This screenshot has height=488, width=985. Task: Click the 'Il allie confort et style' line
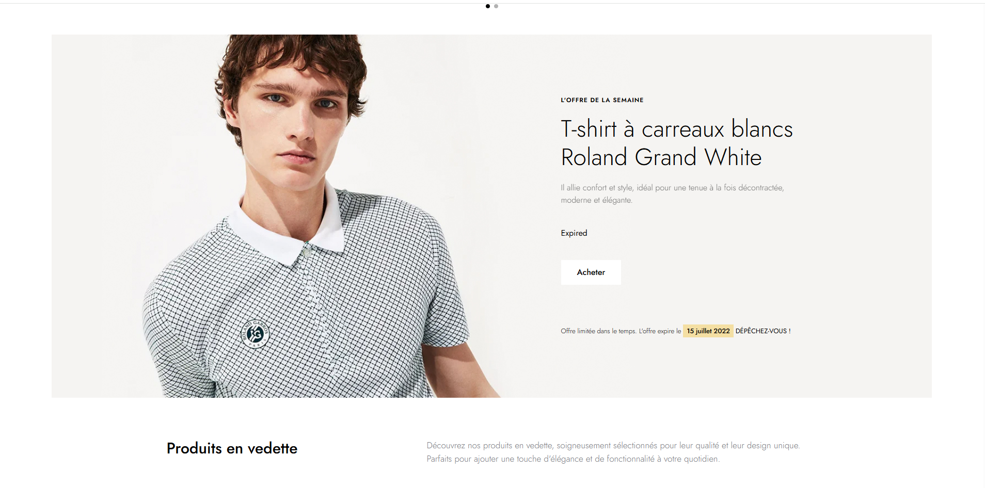672,188
